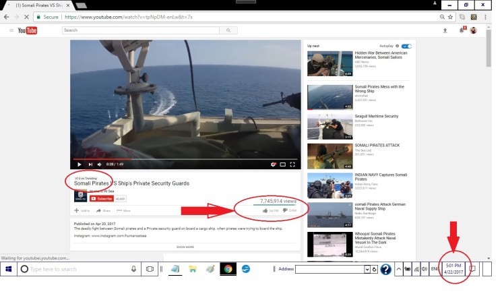The width and height of the screenshot is (504, 302).
Task: Click Cortana microphone icon
Action: [x=133, y=269]
